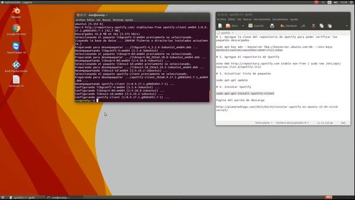Image resolution: width=355 pixels, height=200 pixels.
Task: Open the Terminal menu in terminal window
Action: [x=118, y=20]
